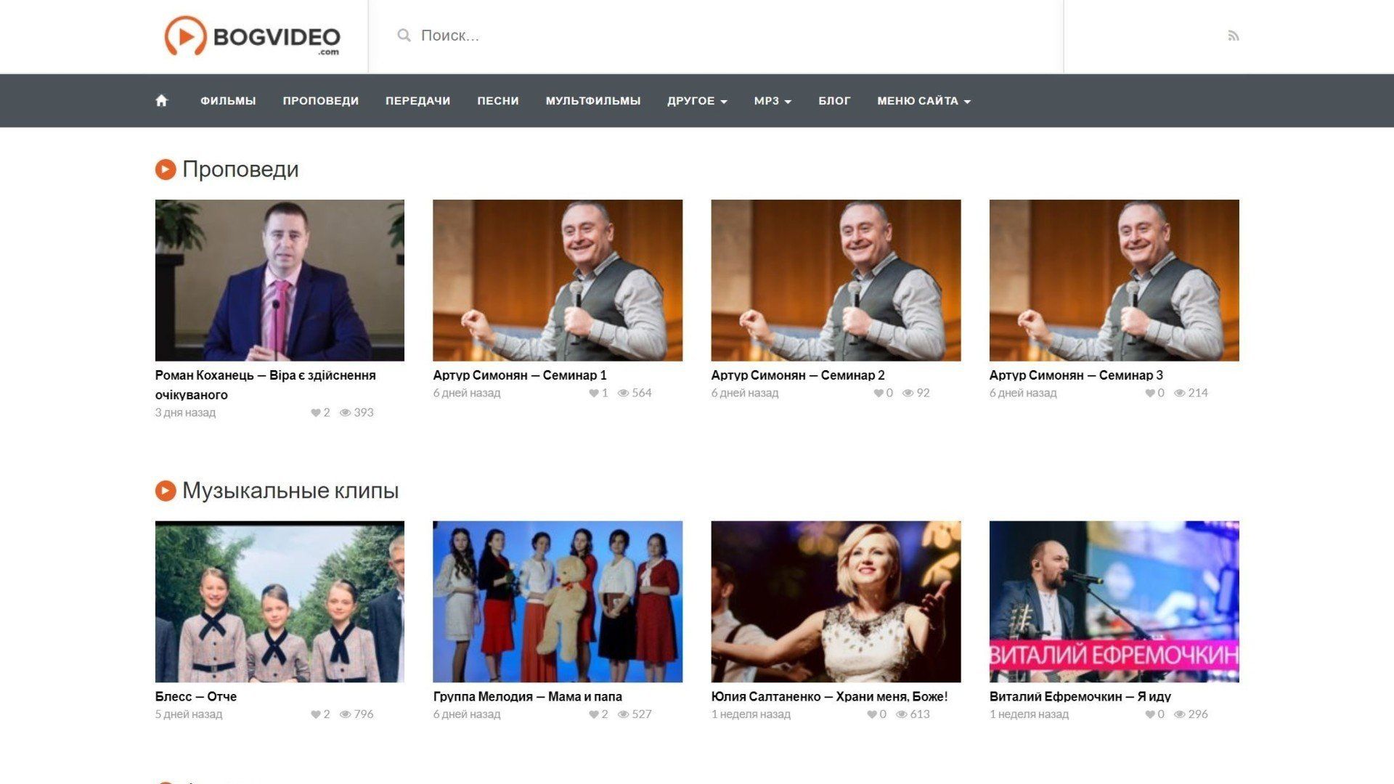Screen dimensions: 1394x784
Task: Click the search magnifier icon
Action: pos(404,36)
